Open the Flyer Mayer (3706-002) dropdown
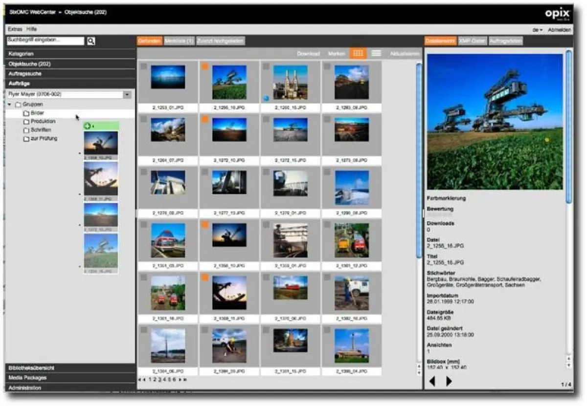Screen dimensions: 587x406 pyautogui.click(x=128, y=94)
